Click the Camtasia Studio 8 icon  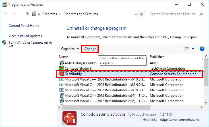[x=61, y=68]
